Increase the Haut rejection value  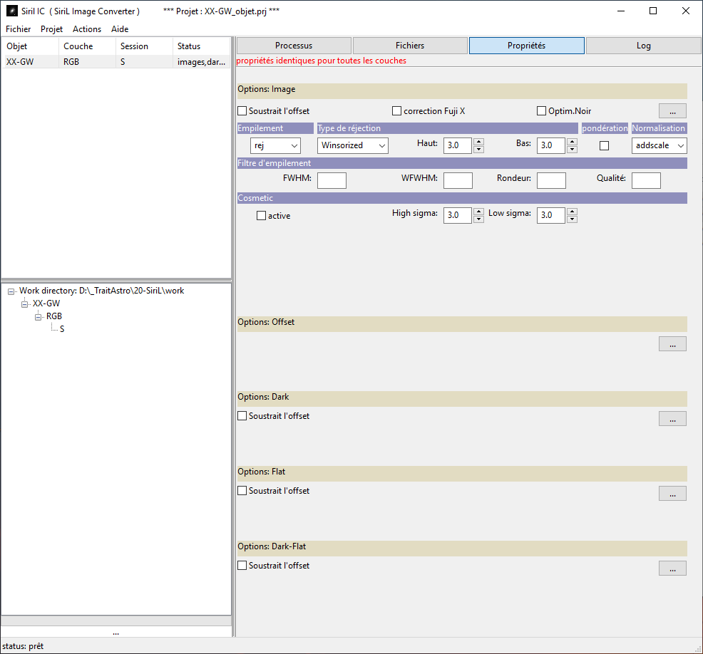[479, 142]
